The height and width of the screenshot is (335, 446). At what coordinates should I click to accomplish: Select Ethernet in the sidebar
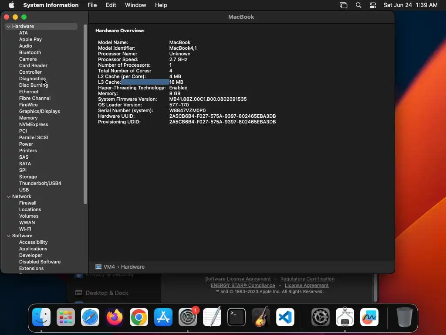point(29,92)
